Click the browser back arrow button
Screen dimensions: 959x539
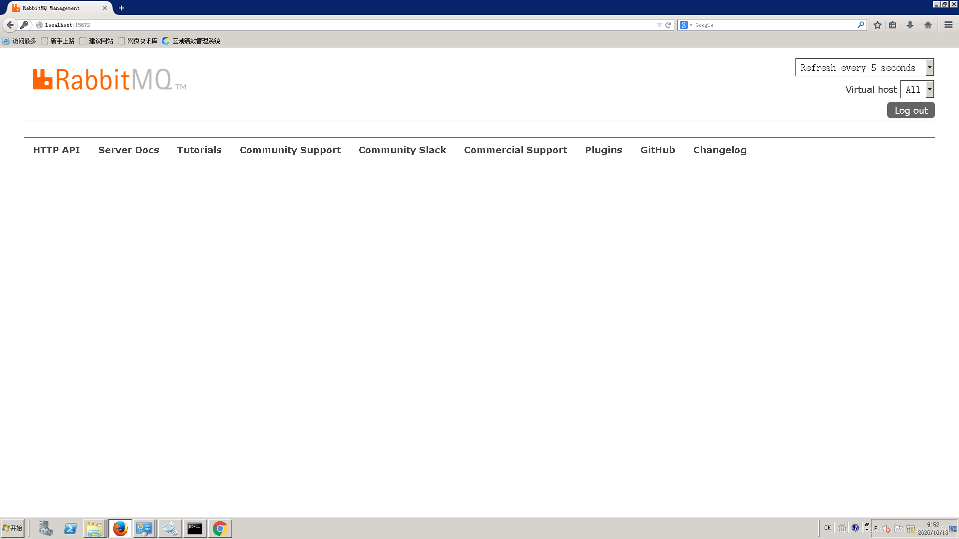point(10,25)
